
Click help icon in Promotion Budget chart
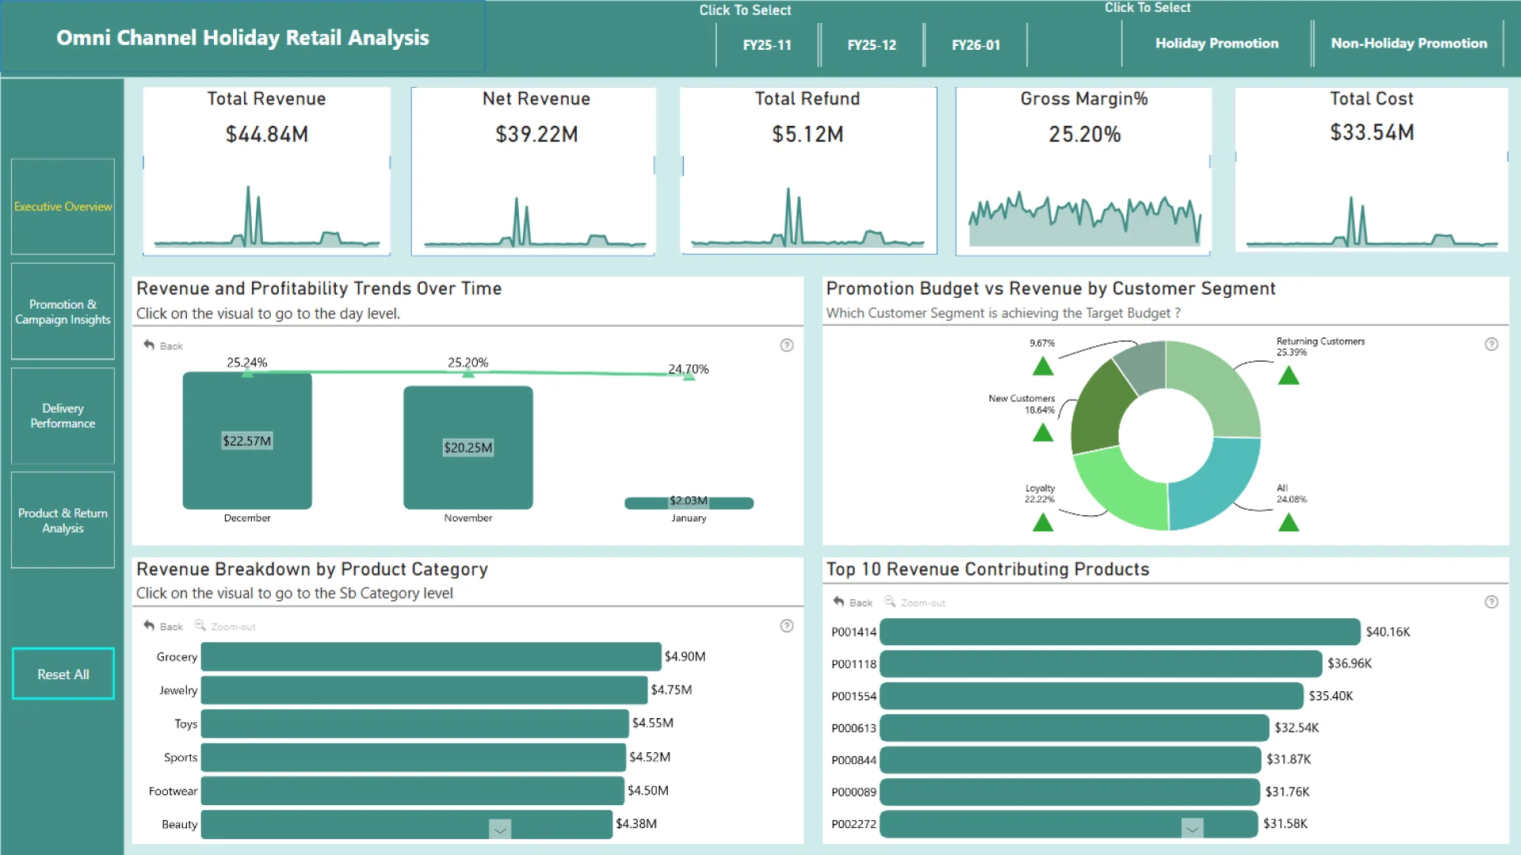pos(1491,344)
